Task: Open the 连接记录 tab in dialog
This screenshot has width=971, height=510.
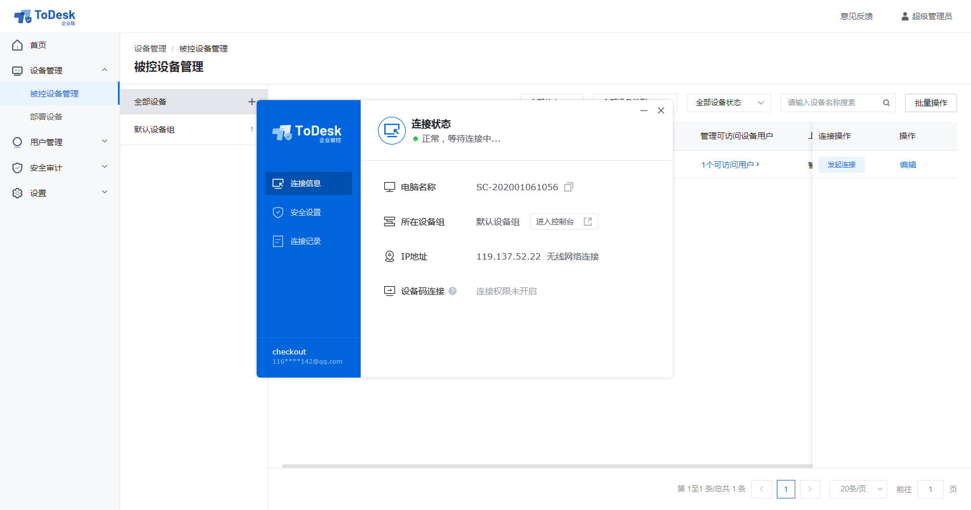Action: pyautogui.click(x=309, y=241)
